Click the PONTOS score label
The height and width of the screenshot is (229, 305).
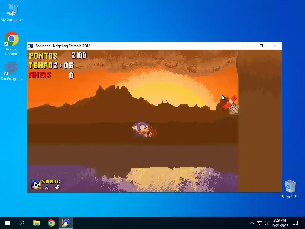tap(43, 56)
